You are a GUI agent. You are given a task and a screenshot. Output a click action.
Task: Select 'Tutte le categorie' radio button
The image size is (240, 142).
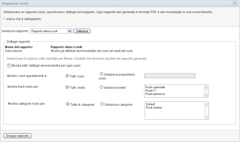[x=68, y=104]
